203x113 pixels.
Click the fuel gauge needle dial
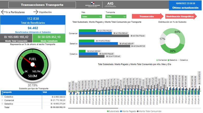[x=33, y=65]
